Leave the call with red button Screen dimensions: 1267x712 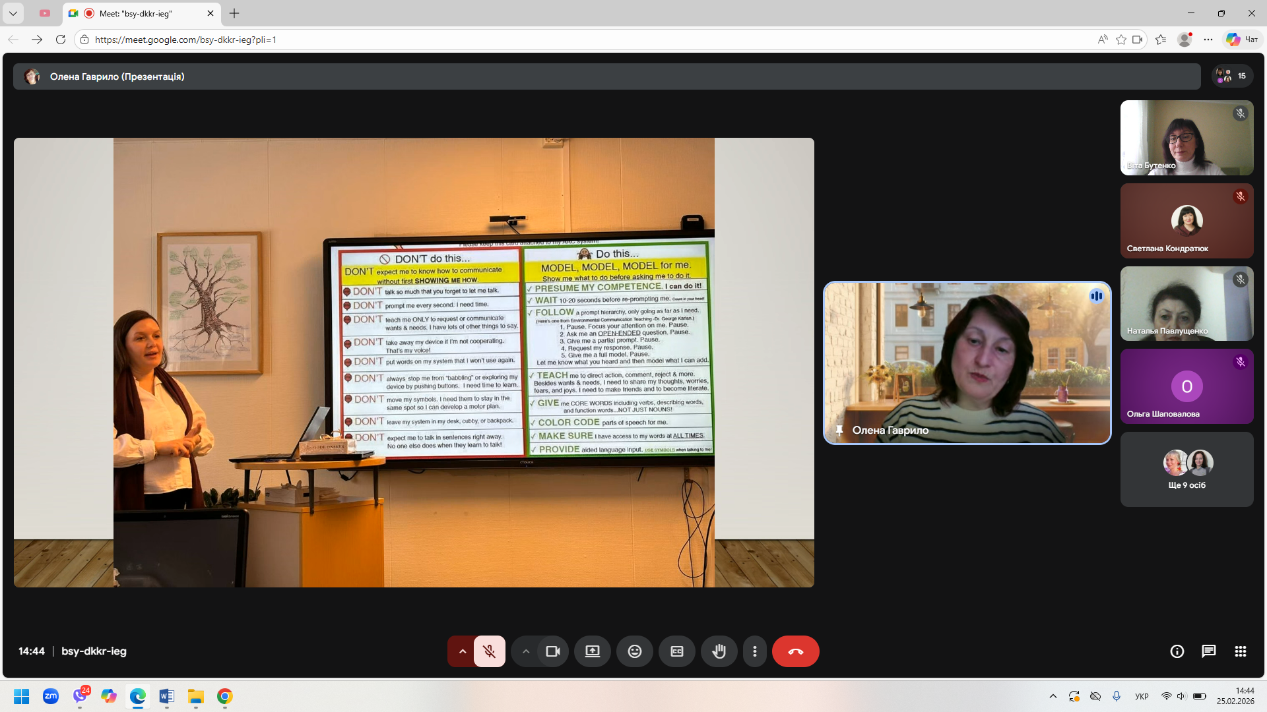coord(795,651)
